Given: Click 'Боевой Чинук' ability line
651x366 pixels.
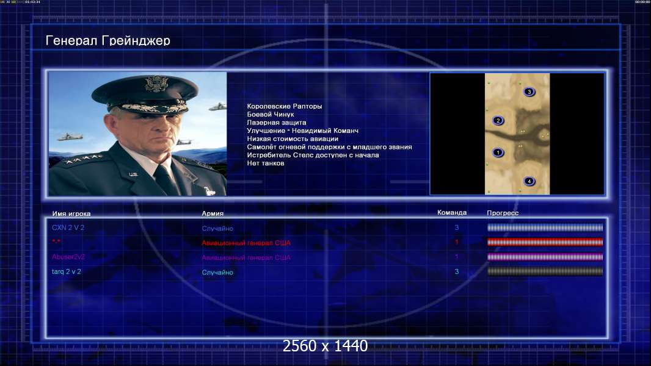Looking at the screenshot, I should pyautogui.click(x=271, y=115).
